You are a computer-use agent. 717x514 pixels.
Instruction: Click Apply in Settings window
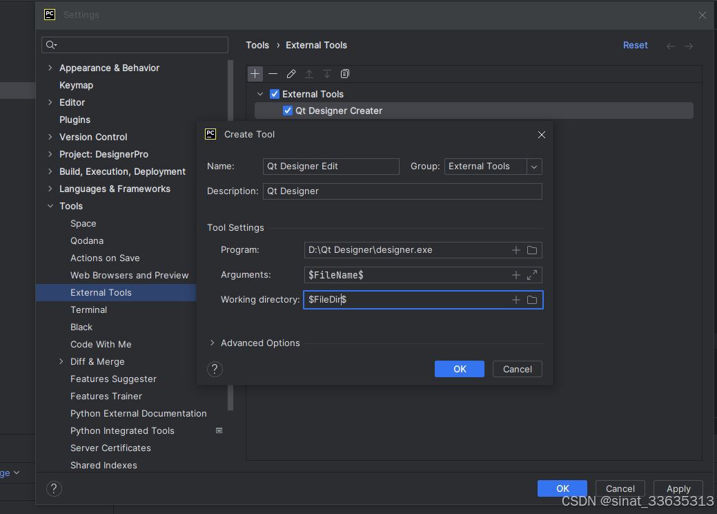(678, 488)
